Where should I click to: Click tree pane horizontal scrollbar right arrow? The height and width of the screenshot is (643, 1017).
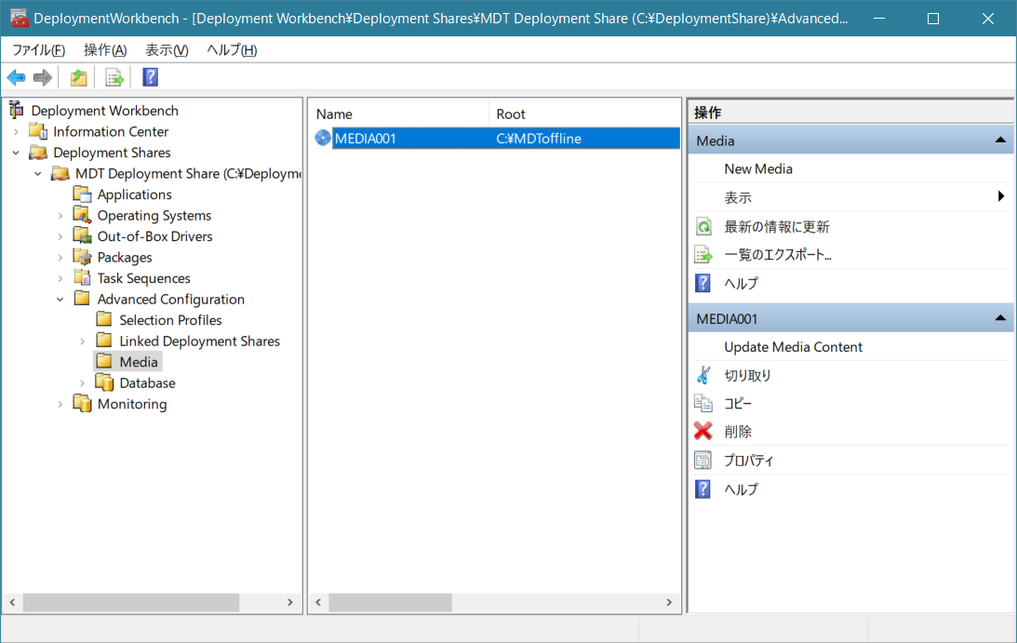tap(290, 602)
